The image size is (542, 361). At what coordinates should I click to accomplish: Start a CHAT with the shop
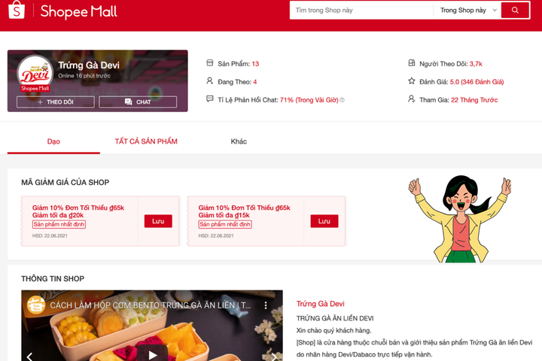click(138, 102)
